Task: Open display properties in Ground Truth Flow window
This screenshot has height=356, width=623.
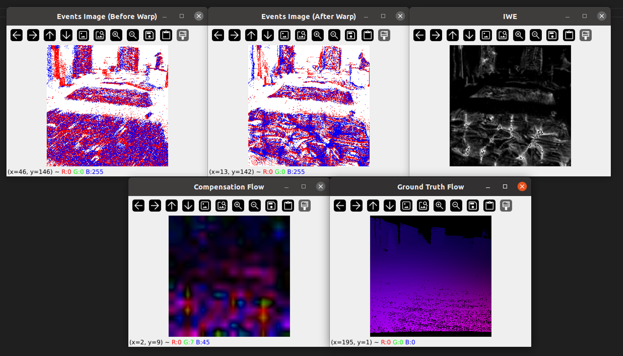Action: pos(506,205)
